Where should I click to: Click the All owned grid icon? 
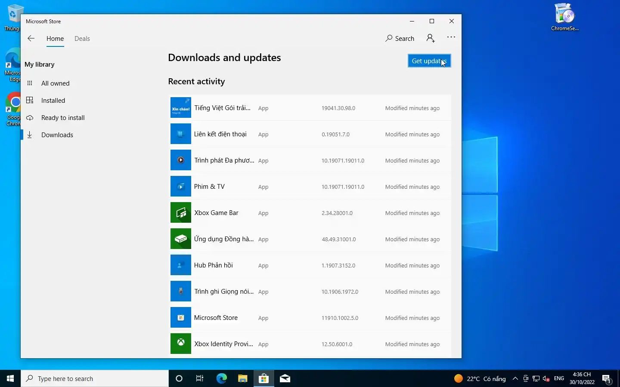[x=30, y=83]
